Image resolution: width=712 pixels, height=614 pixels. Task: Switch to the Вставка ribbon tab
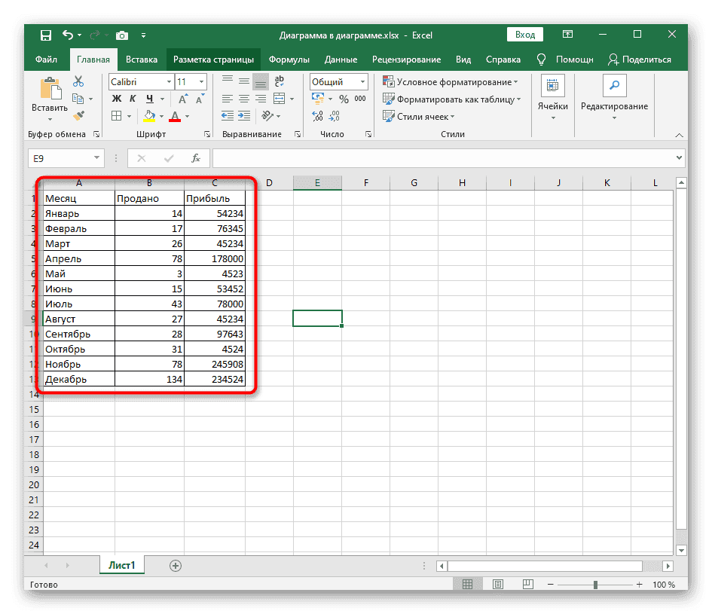click(142, 60)
